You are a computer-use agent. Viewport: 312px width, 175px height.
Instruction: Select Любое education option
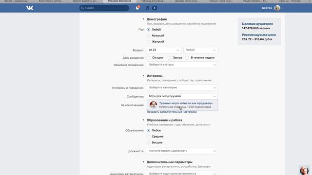[x=148, y=131]
